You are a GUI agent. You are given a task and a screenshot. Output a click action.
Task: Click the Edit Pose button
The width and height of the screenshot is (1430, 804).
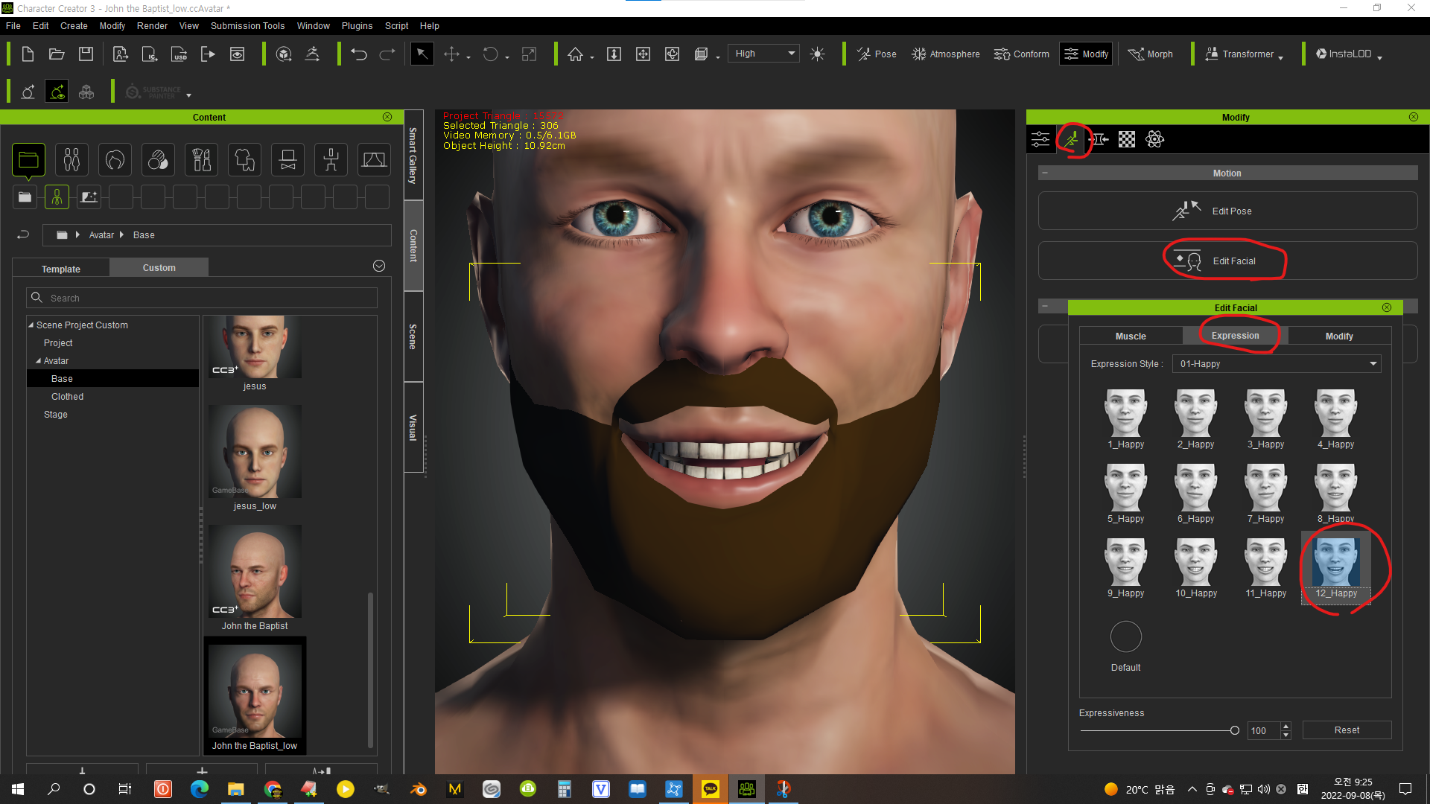coord(1227,211)
